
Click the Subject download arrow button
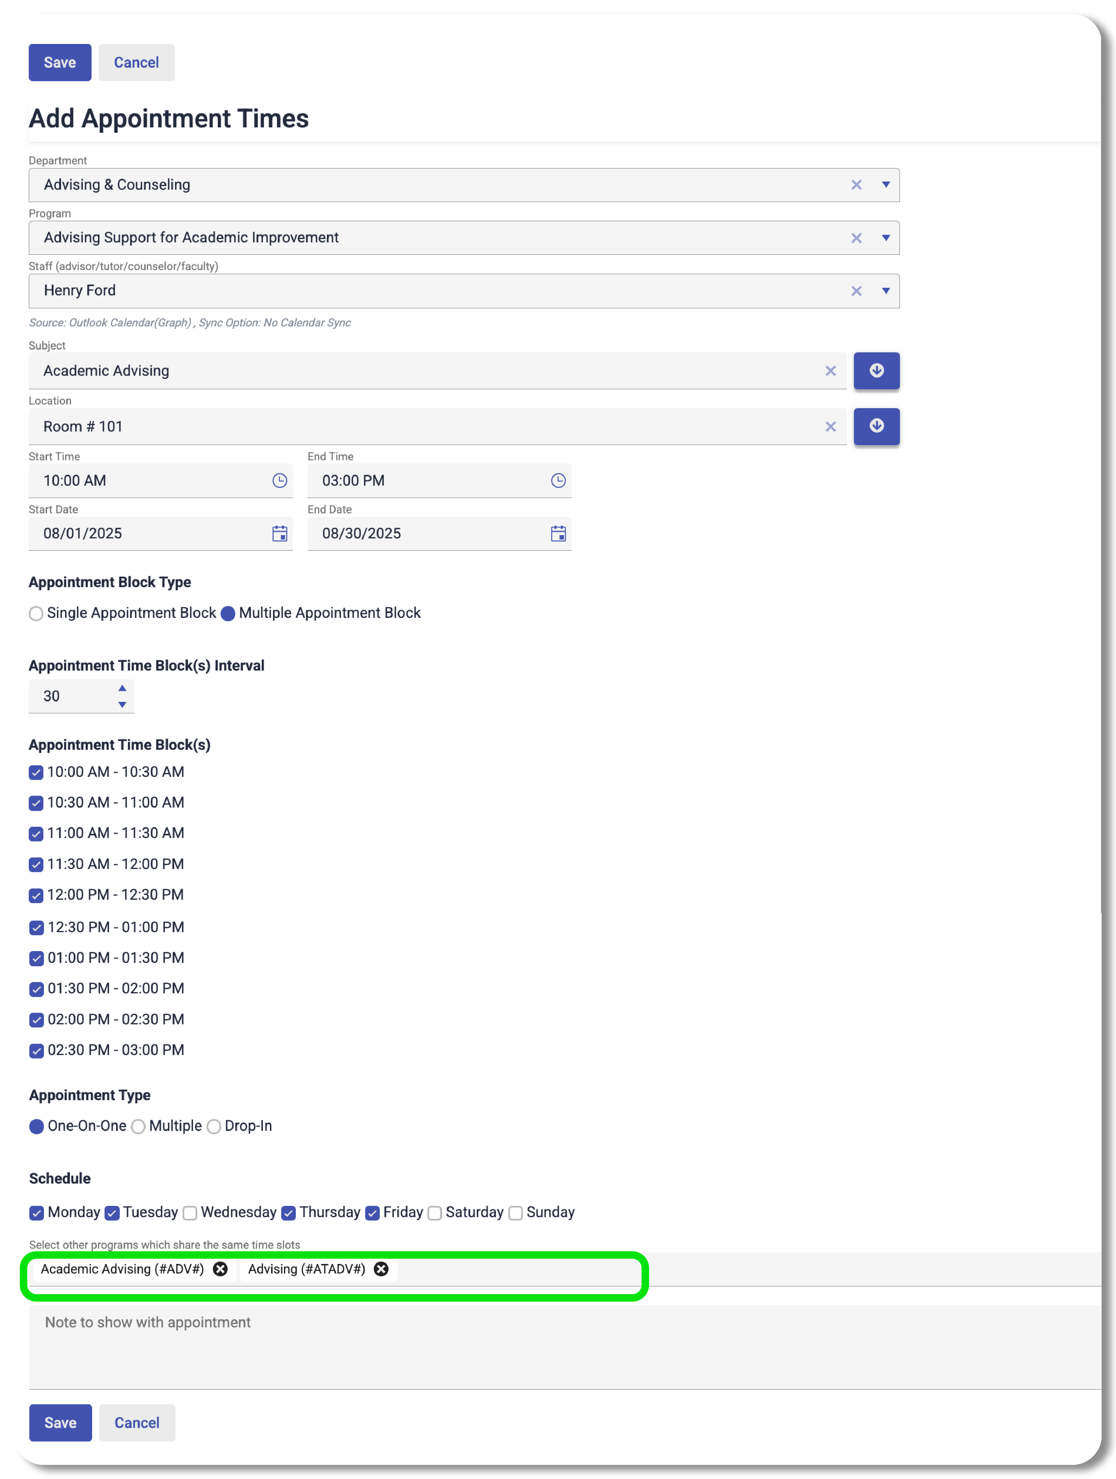pos(876,371)
